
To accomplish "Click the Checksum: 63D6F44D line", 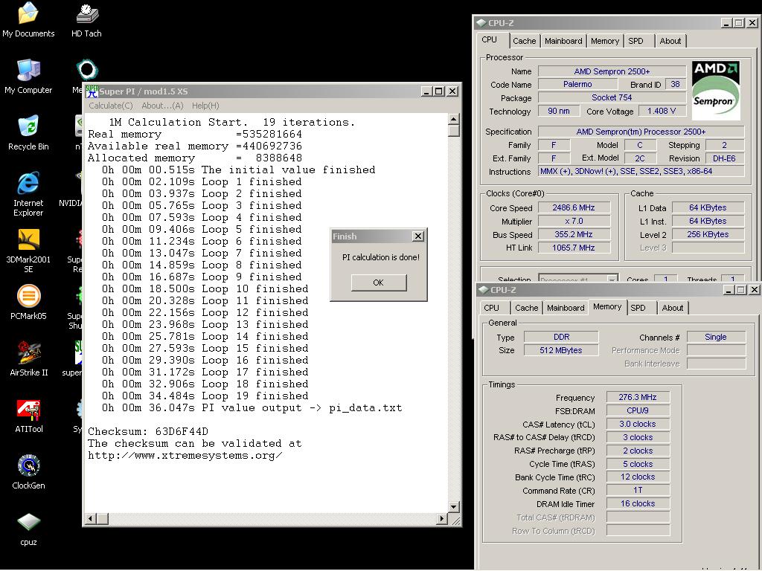I will tap(148, 431).
